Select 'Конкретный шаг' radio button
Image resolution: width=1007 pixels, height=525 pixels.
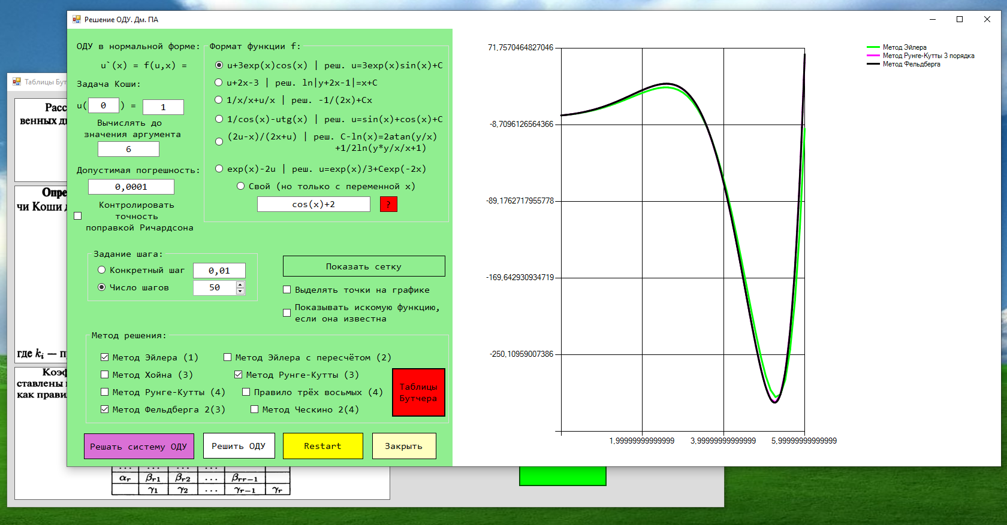pyautogui.click(x=101, y=270)
